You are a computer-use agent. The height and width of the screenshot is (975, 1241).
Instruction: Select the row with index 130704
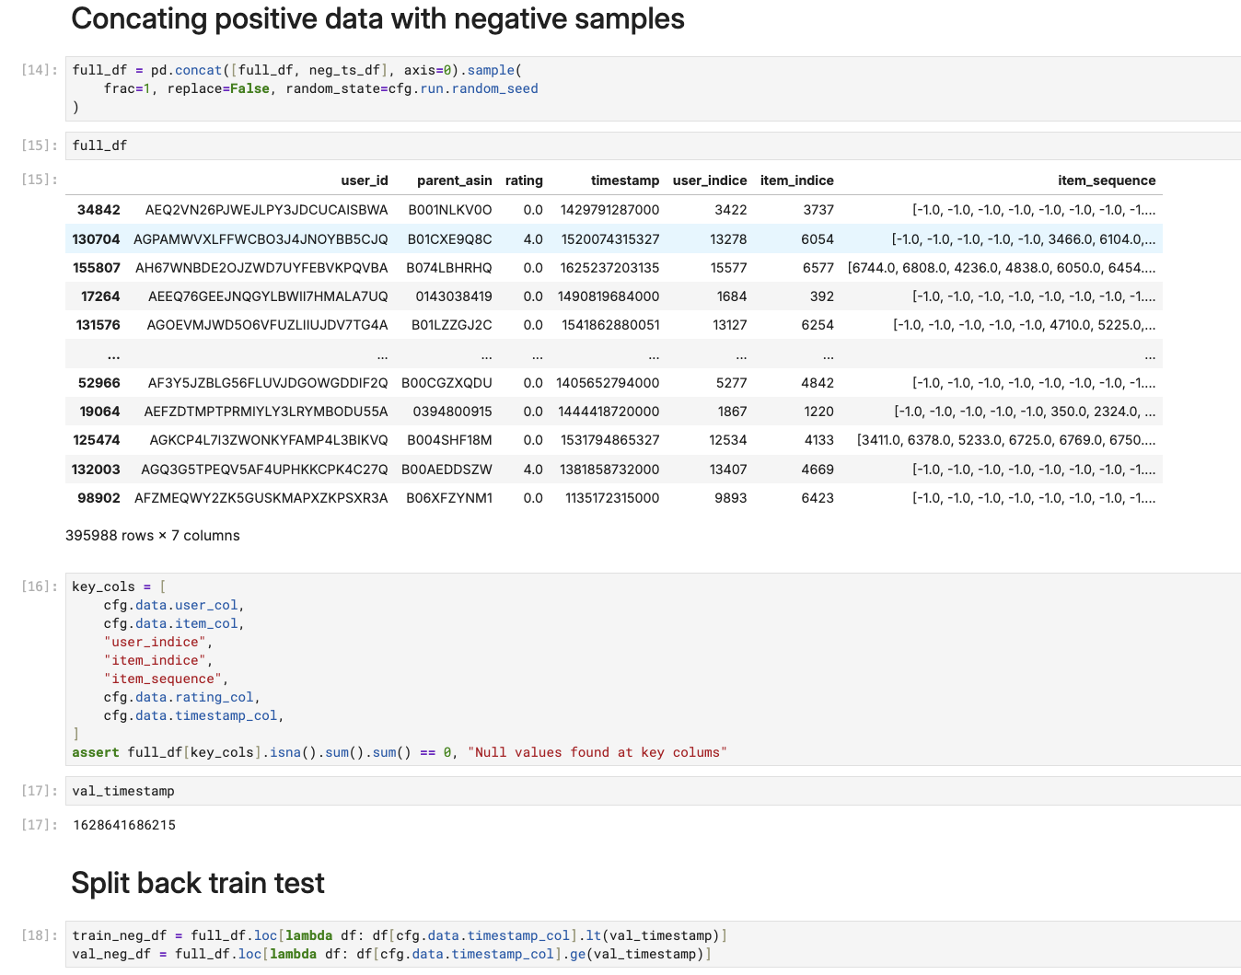tap(614, 239)
